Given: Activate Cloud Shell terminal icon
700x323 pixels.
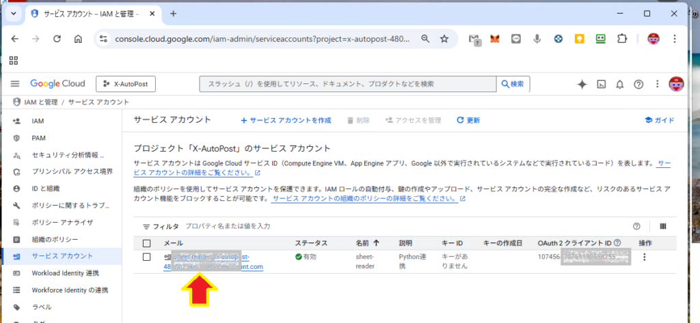Looking at the screenshot, I should [x=601, y=84].
